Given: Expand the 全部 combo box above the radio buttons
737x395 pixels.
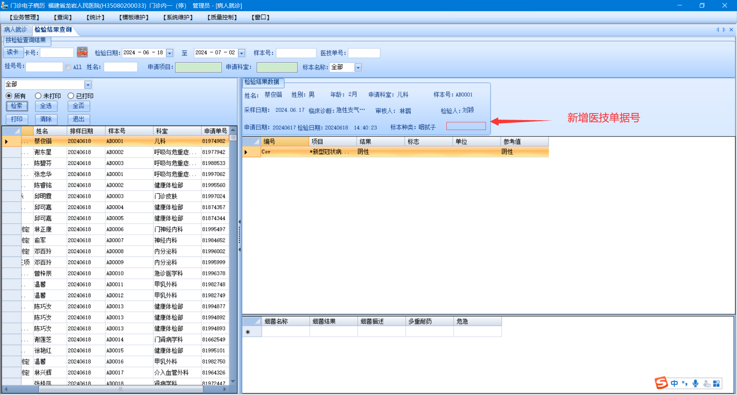Looking at the screenshot, I should pos(88,85).
